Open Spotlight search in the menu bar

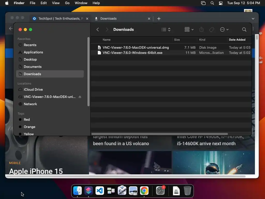[x=212, y=3]
